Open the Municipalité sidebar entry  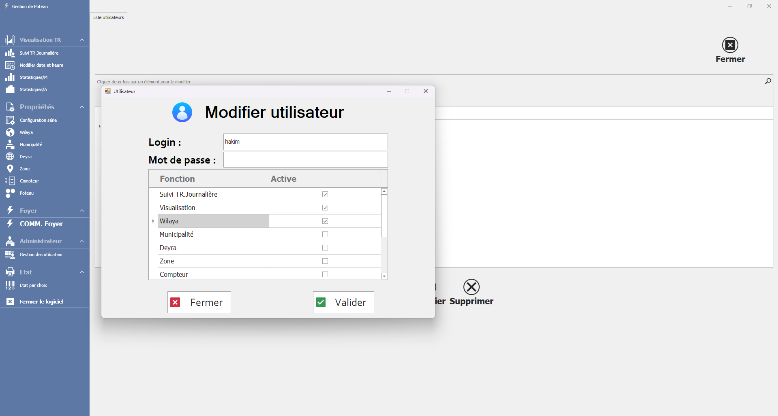pyautogui.click(x=31, y=144)
